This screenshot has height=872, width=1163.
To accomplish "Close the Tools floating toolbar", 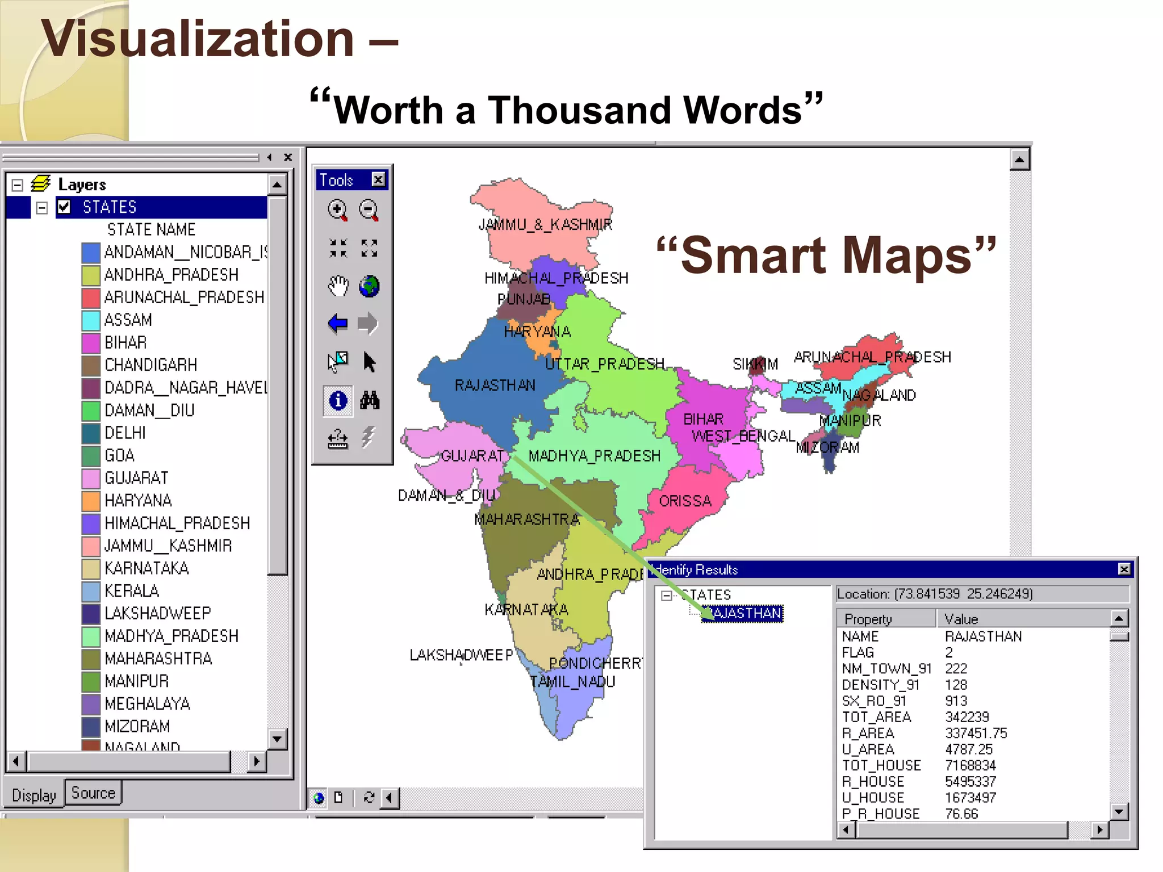I will 378,180.
